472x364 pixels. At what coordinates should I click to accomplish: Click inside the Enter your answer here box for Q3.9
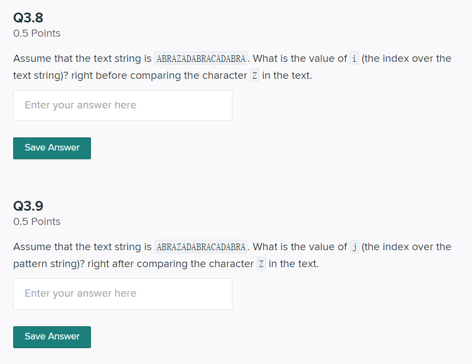(x=122, y=294)
